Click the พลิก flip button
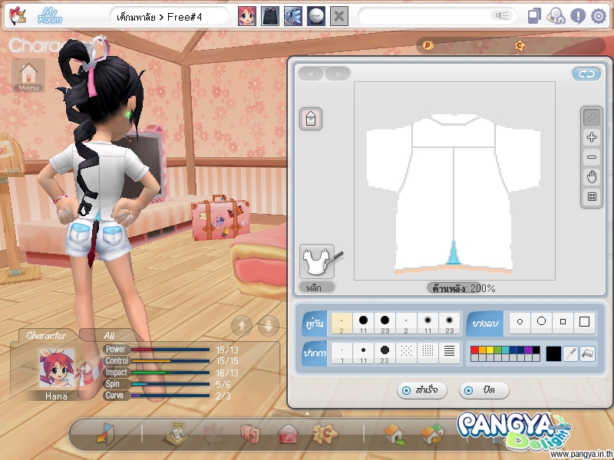The image size is (614, 460). point(317,288)
